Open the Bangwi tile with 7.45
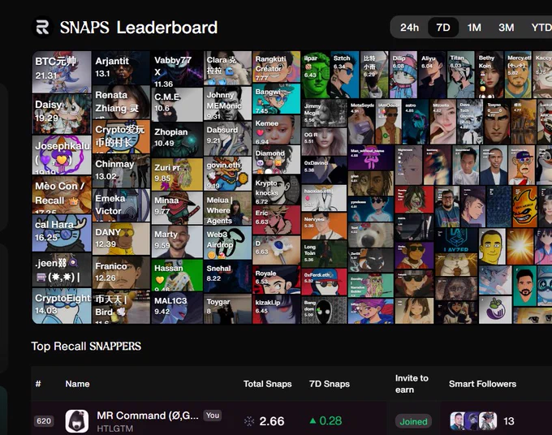The width and height of the screenshot is (552, 435). point(276,98)
